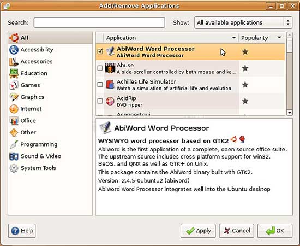Click the Accessories category icon

14,62
